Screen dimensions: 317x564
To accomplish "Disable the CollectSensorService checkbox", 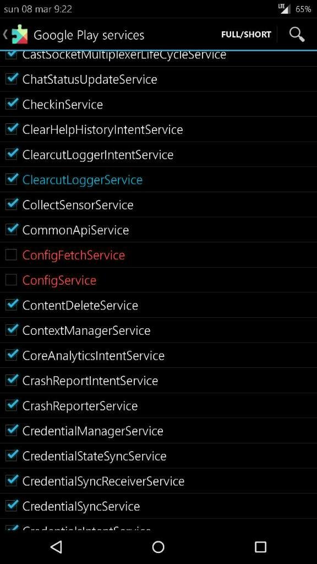I will point(11,204).
